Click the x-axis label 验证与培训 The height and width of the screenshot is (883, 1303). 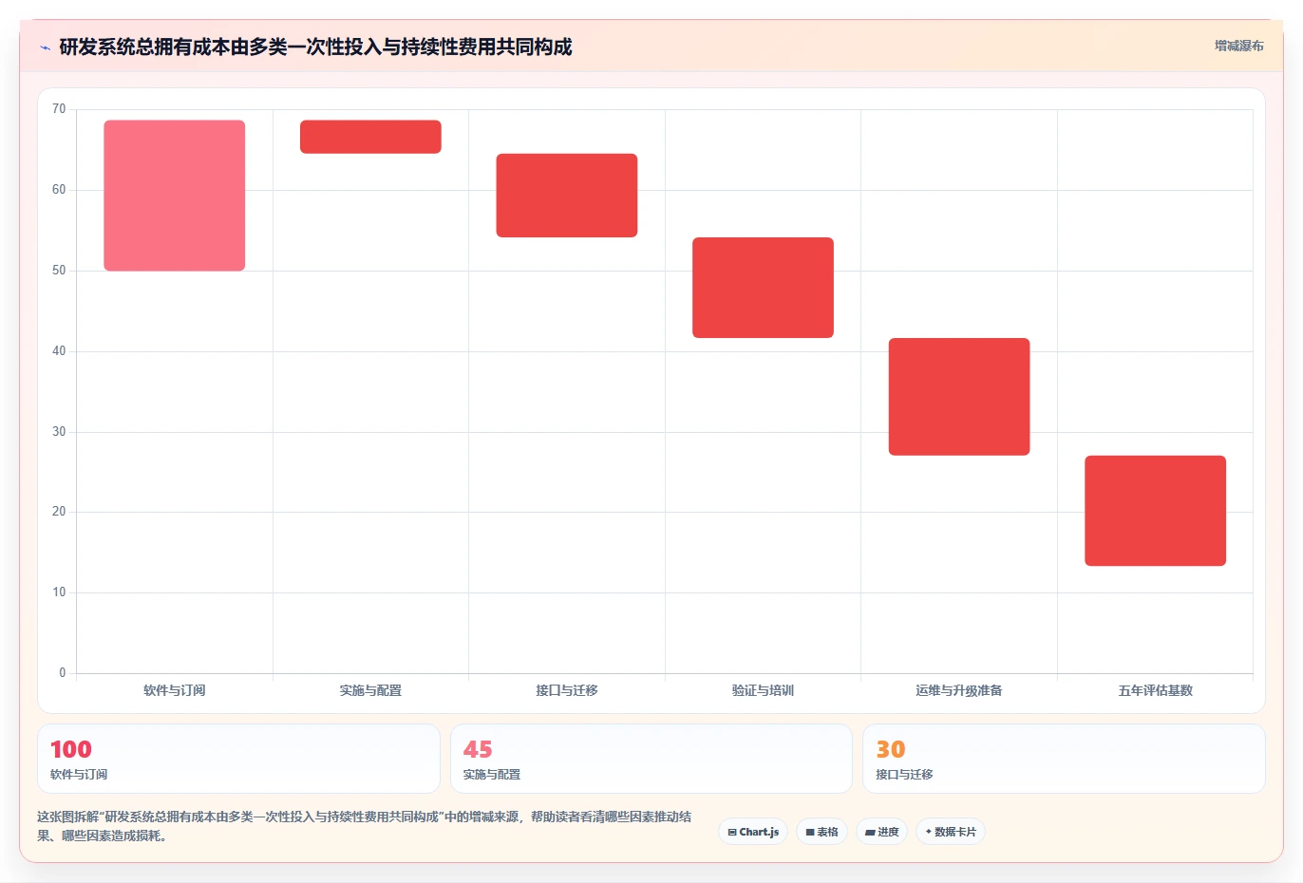pyautogui.click(x=763, y=690)
